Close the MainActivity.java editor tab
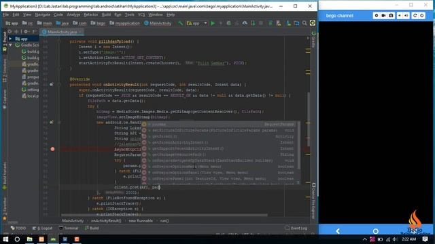 pos(80,32)
